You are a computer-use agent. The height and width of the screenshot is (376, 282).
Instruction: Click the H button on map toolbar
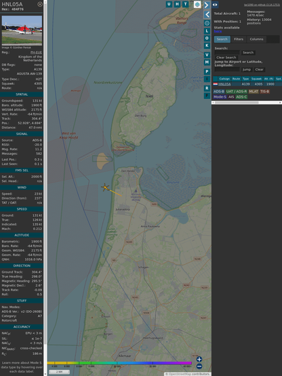177,4
